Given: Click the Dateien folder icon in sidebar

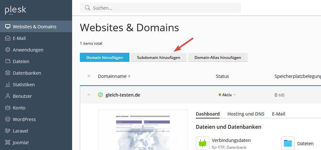Looking at the screenshot, I should click(8, 61).
